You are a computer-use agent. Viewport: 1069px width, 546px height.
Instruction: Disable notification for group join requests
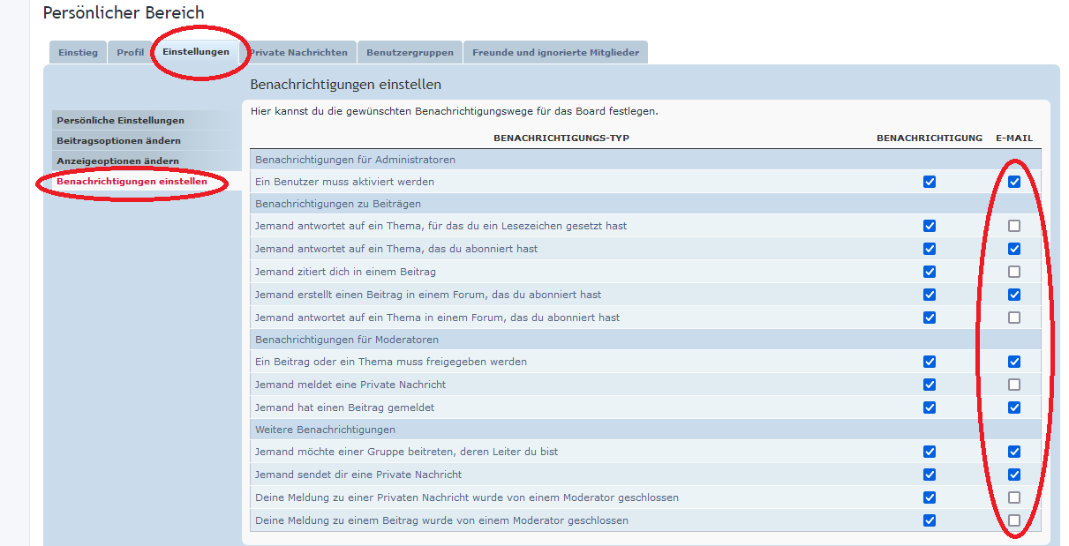[x=929, y=452]
